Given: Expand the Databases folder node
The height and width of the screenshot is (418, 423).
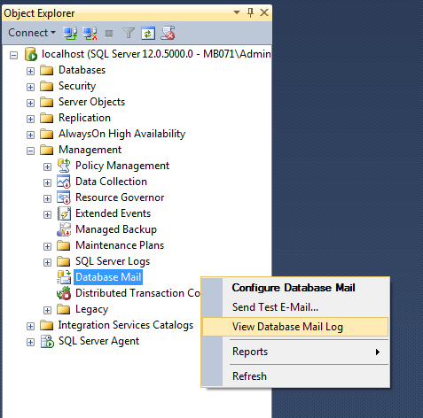Looking at the screenshot, I should [x=30, y=71].
